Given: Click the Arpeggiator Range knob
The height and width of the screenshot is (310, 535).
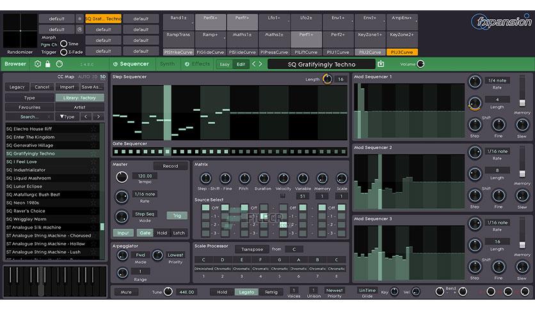Looking at the screenshot, I should tap(122, 272).
